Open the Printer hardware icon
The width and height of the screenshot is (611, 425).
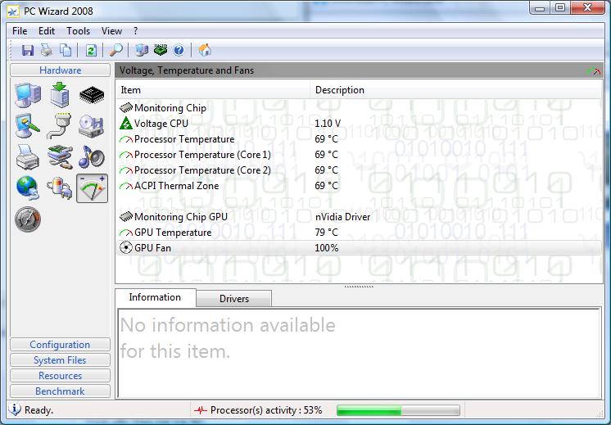28,156
